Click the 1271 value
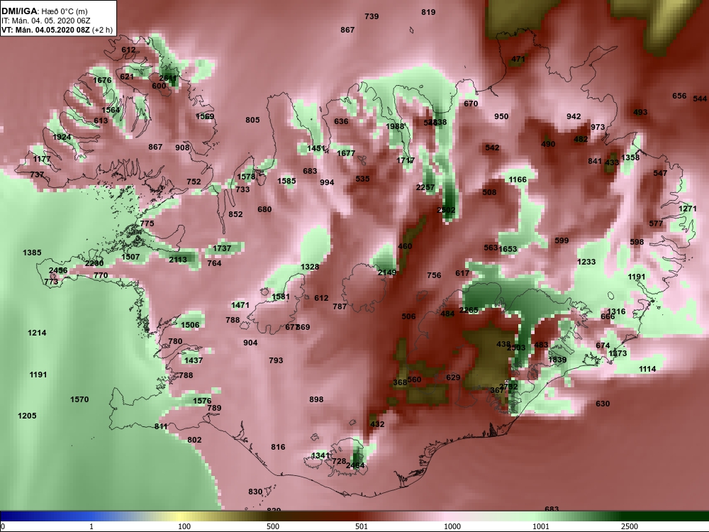This screenshot has width=709, height=532. (688, 209)
